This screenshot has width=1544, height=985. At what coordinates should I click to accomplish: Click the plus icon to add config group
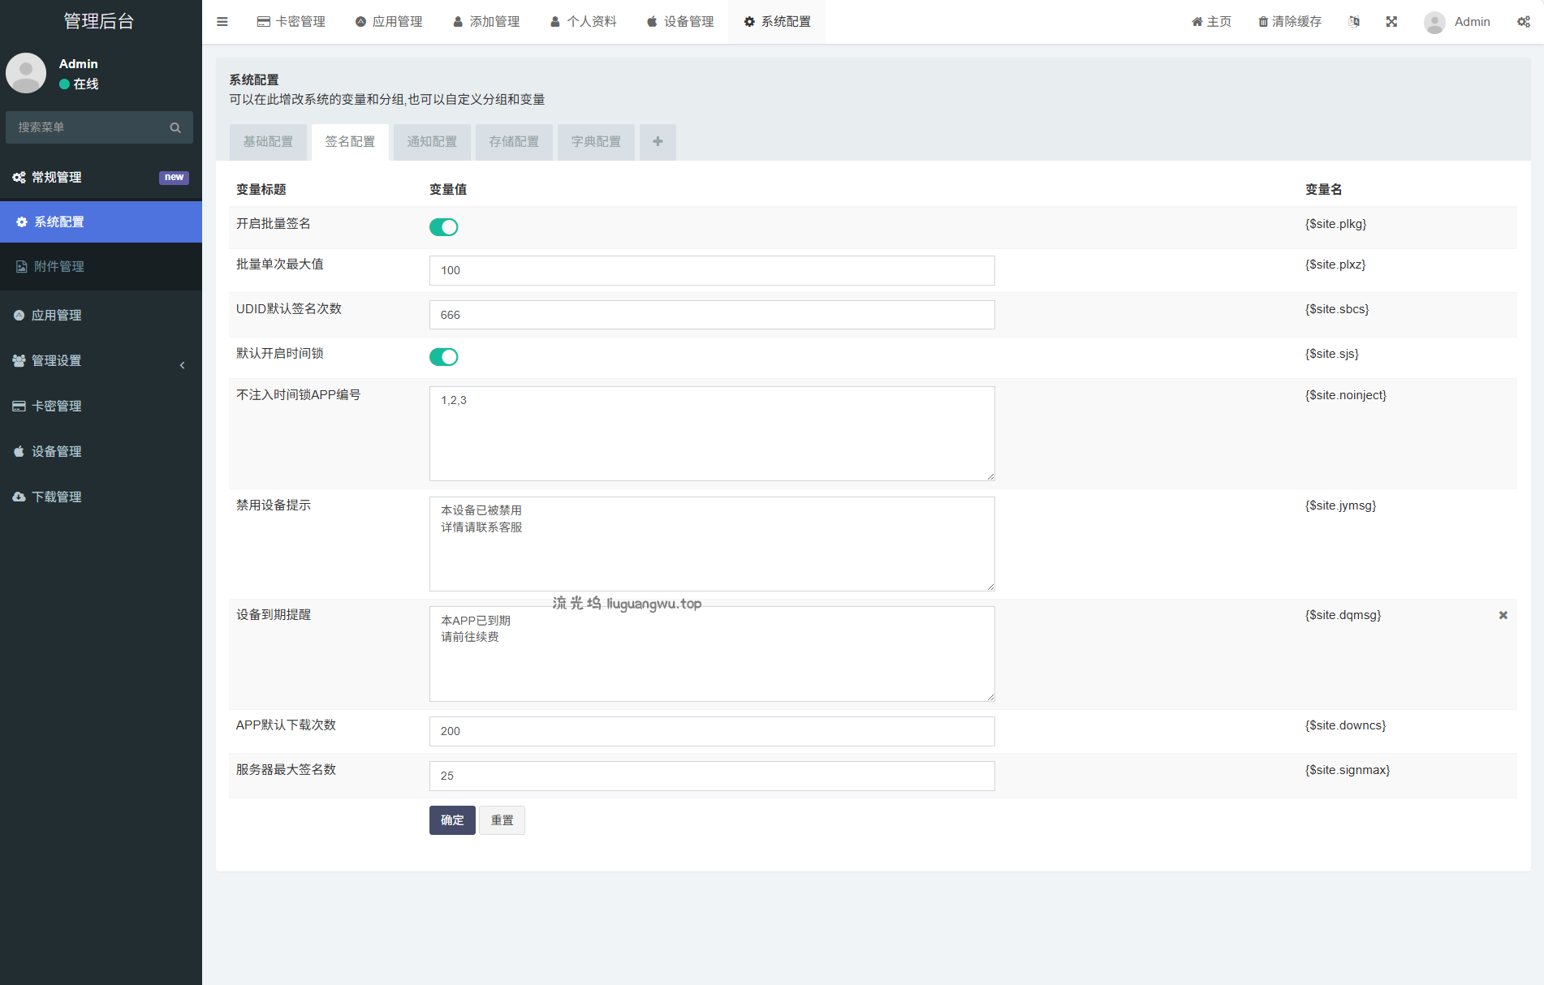click(x=658, y=142)
